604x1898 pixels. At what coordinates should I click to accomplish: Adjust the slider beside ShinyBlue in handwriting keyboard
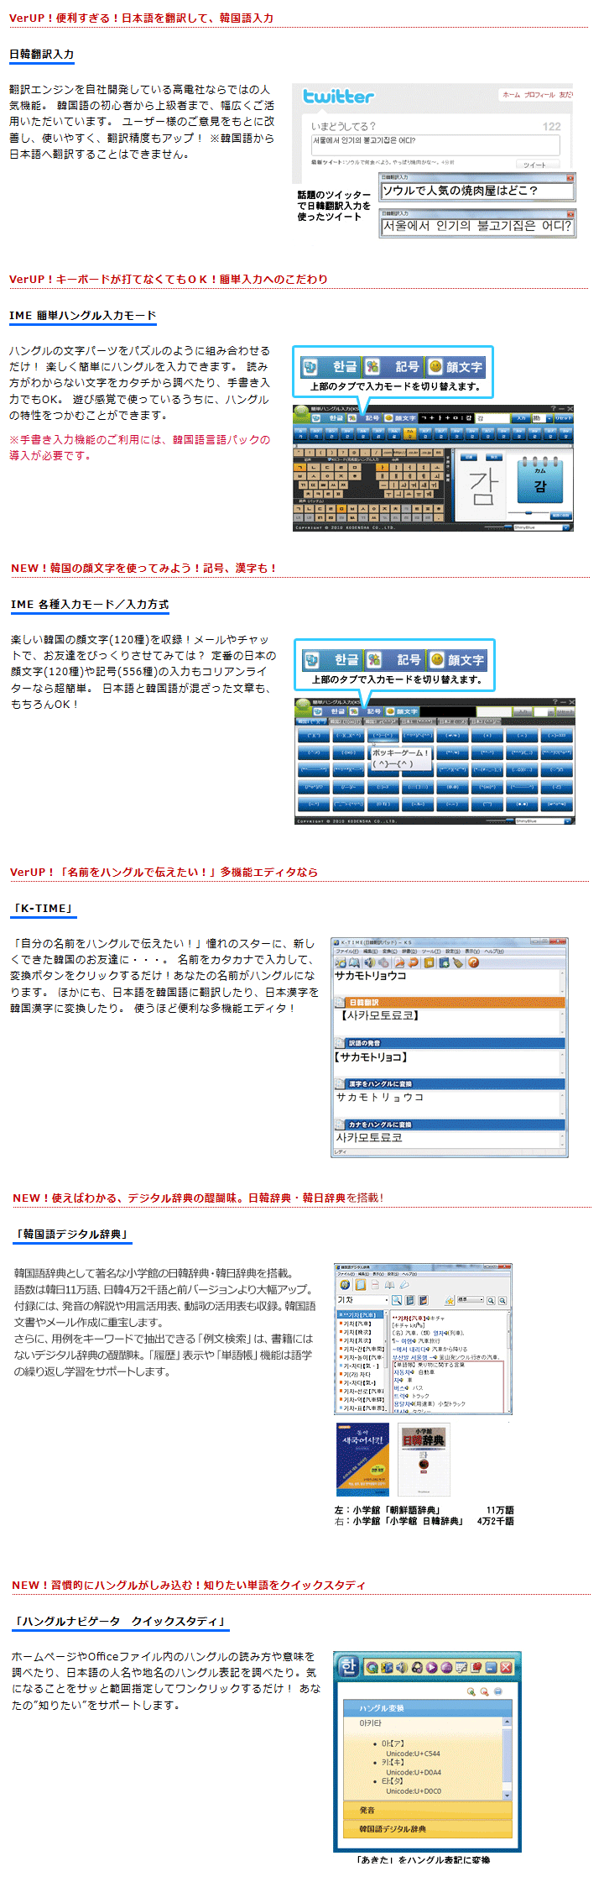(x=497, y=527)
